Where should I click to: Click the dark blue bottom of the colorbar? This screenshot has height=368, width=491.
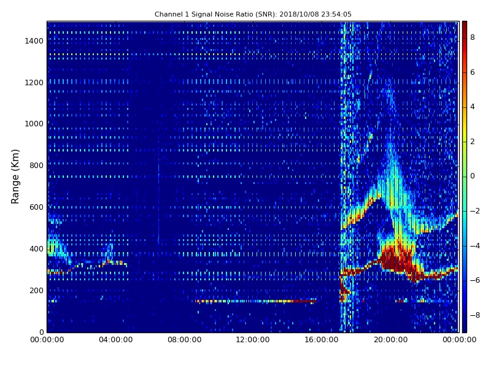[465, 326]
